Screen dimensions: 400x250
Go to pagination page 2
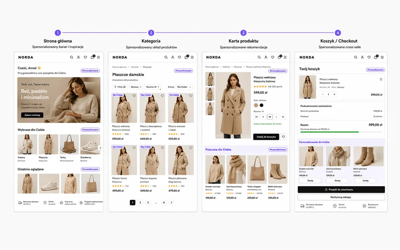pyautogui.click(x=140, y=202)
